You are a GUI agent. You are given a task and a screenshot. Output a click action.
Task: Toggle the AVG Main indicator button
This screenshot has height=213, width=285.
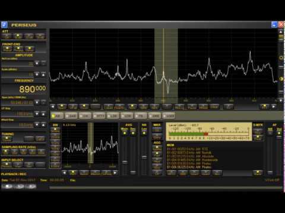pyautogui.click(x=125, y=133)
